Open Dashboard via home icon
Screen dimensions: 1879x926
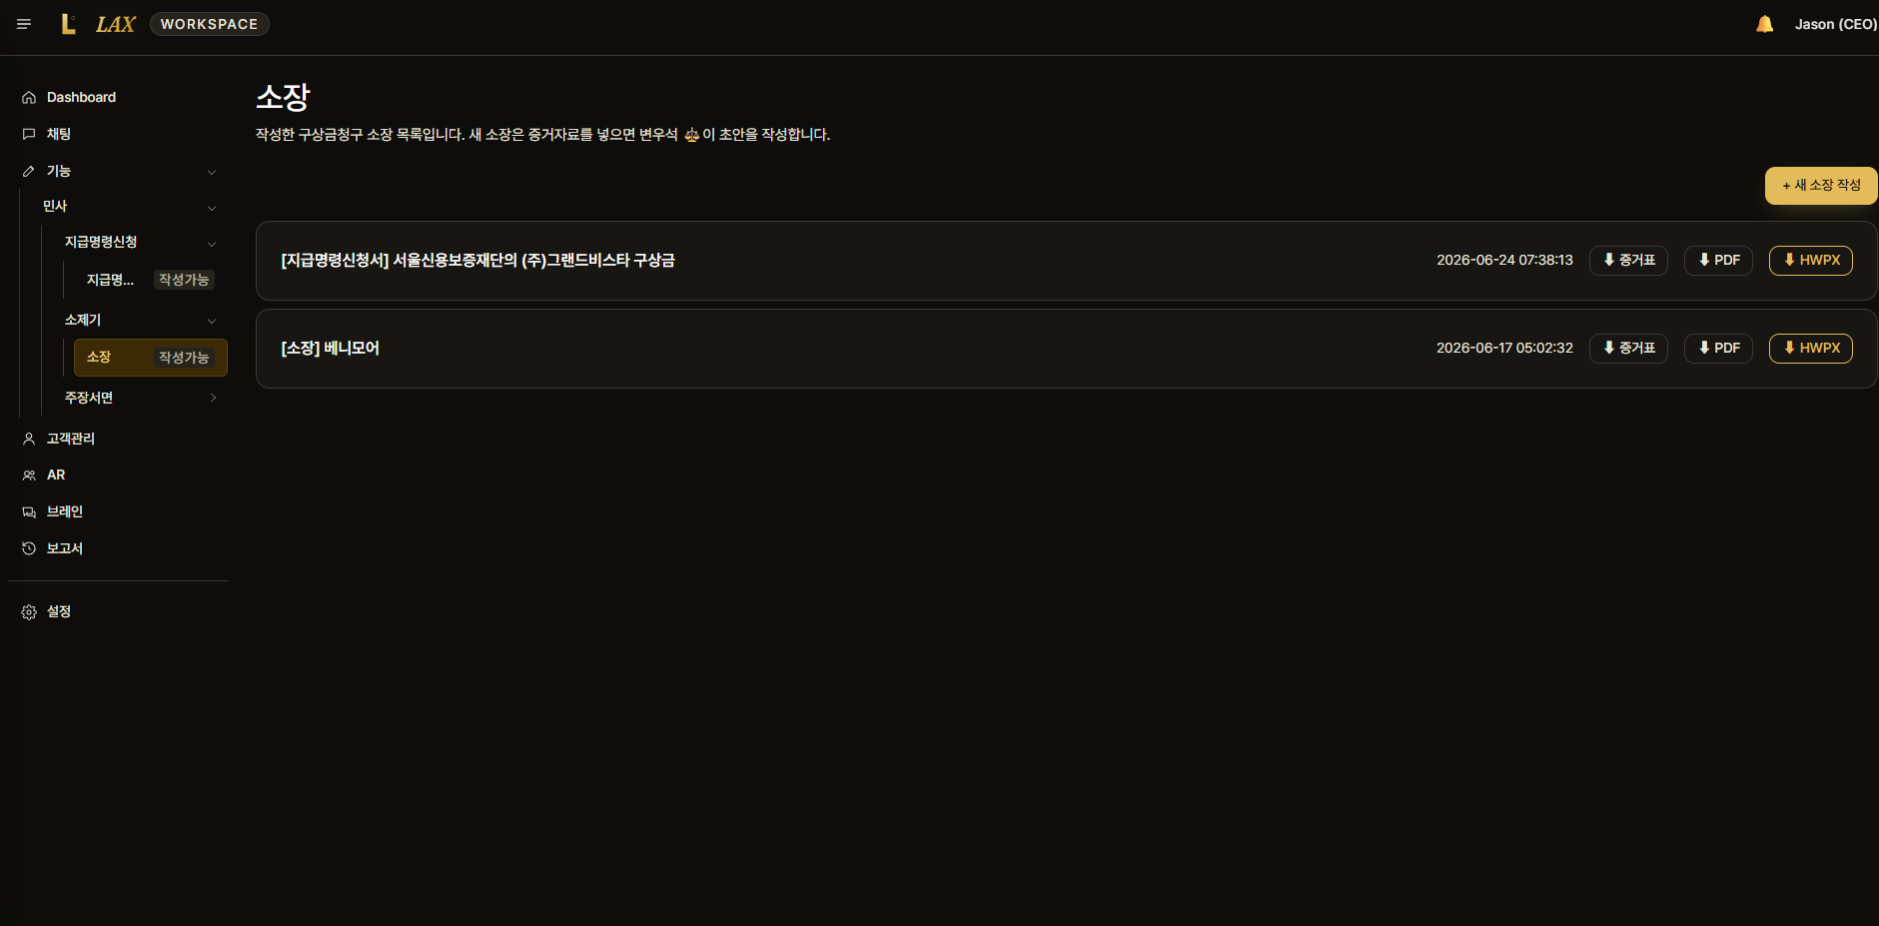(29, 98)
